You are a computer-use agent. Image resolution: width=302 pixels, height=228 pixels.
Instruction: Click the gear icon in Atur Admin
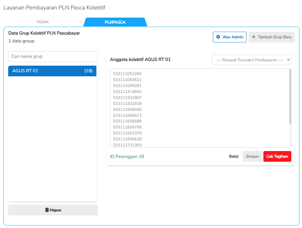pyautogui.click(x=218, y=37)
